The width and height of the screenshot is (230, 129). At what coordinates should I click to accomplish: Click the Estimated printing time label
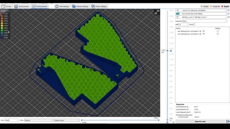point(184,115)
